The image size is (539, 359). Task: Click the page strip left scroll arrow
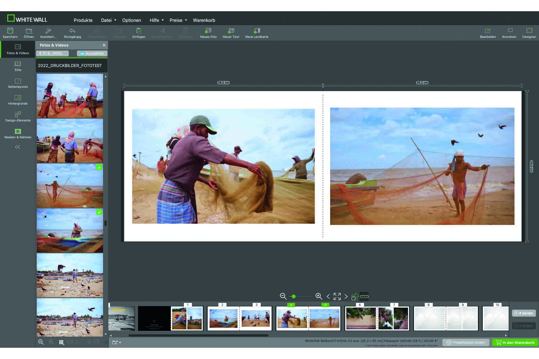coord(111,335)
